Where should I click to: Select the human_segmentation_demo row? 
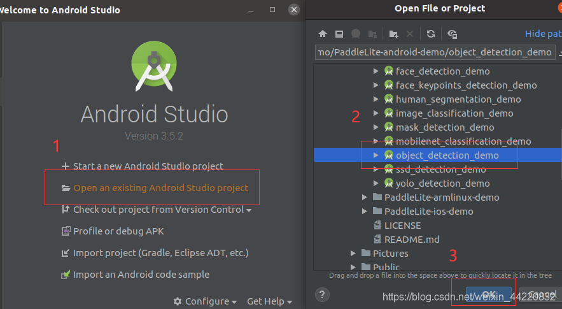click(x=438, y=99)
